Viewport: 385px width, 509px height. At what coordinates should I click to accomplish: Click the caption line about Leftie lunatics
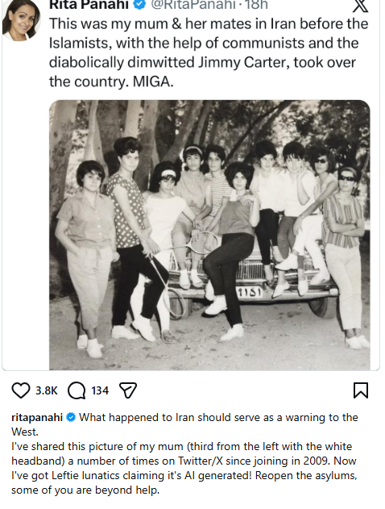click(x=184, y=476)
